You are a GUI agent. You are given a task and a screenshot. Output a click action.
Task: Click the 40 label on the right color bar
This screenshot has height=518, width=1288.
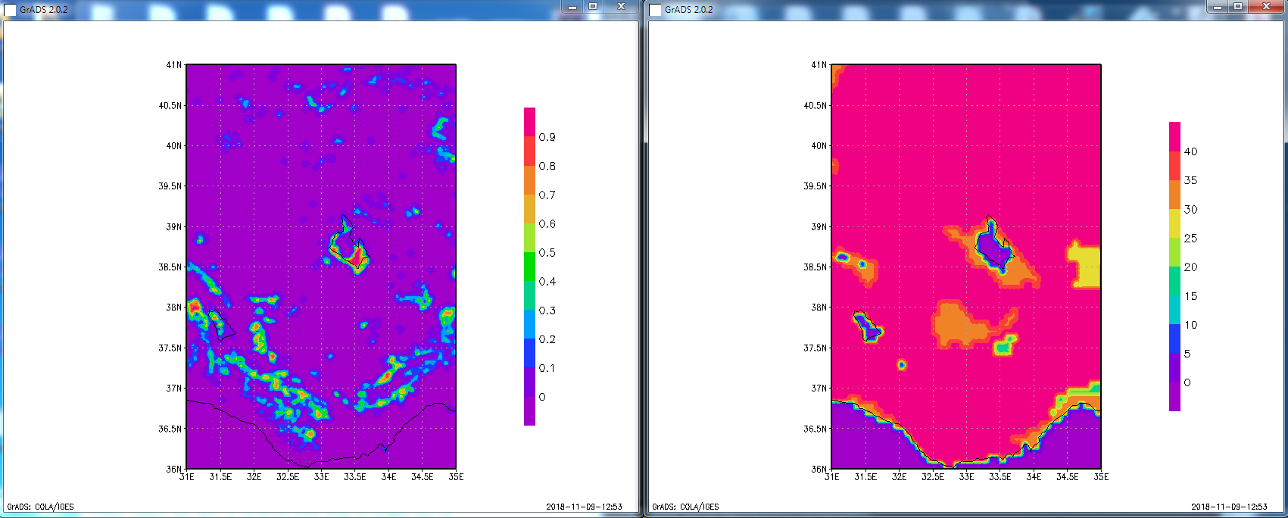click(1190, 151)
